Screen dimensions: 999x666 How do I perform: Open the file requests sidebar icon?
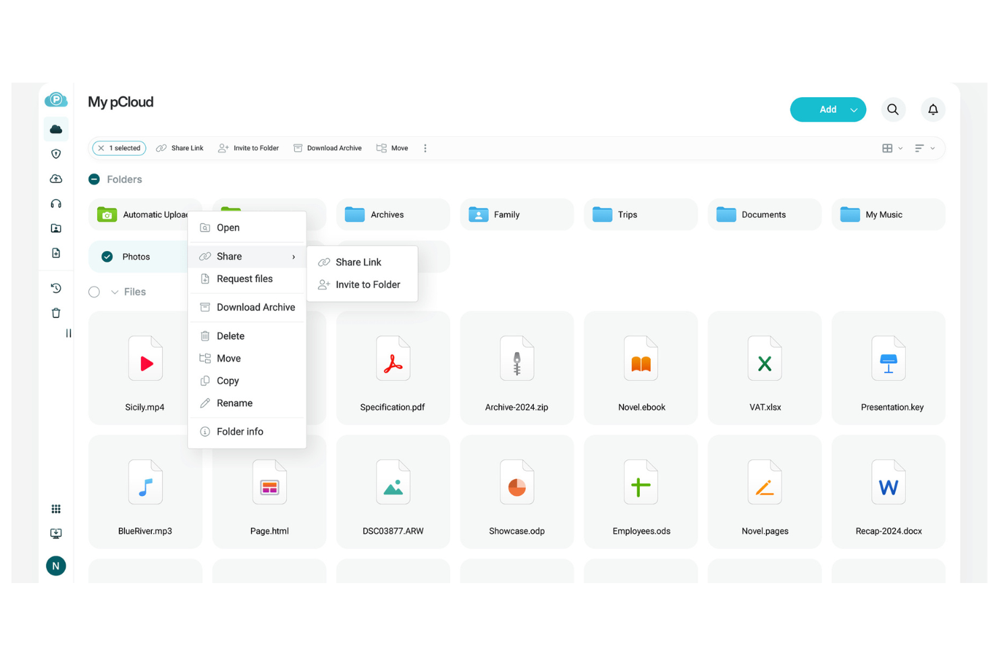[x=56, y=253]
